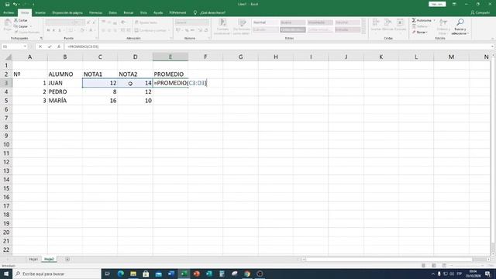Open undo history dropdown arrow
This screenshot has width=496, height=279.
tap(19, 5)
